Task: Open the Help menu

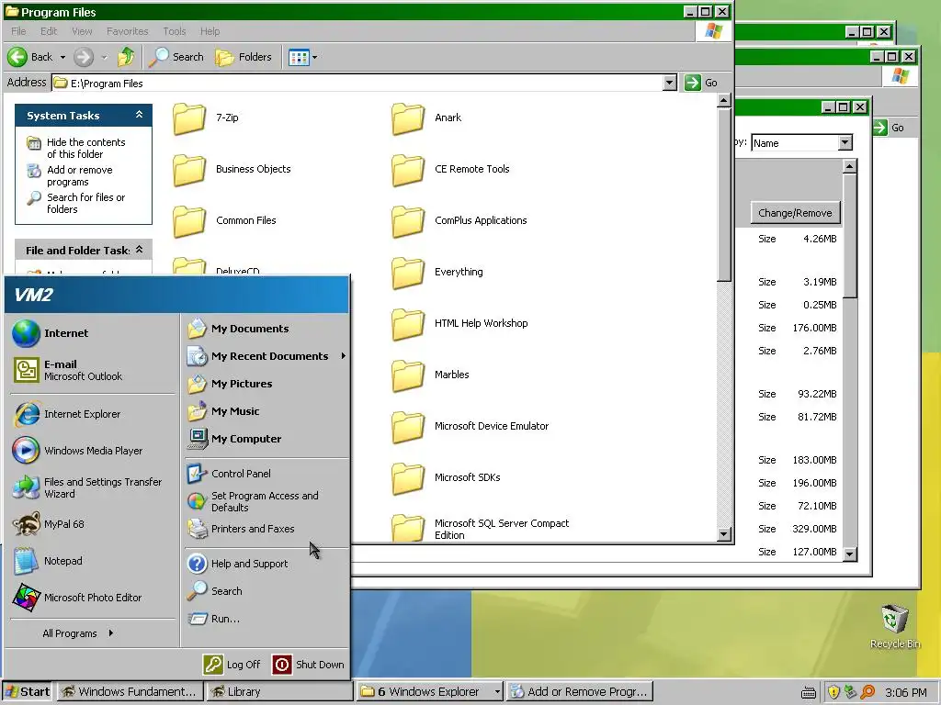Action: pyautogui.click(x=210, y=31)
